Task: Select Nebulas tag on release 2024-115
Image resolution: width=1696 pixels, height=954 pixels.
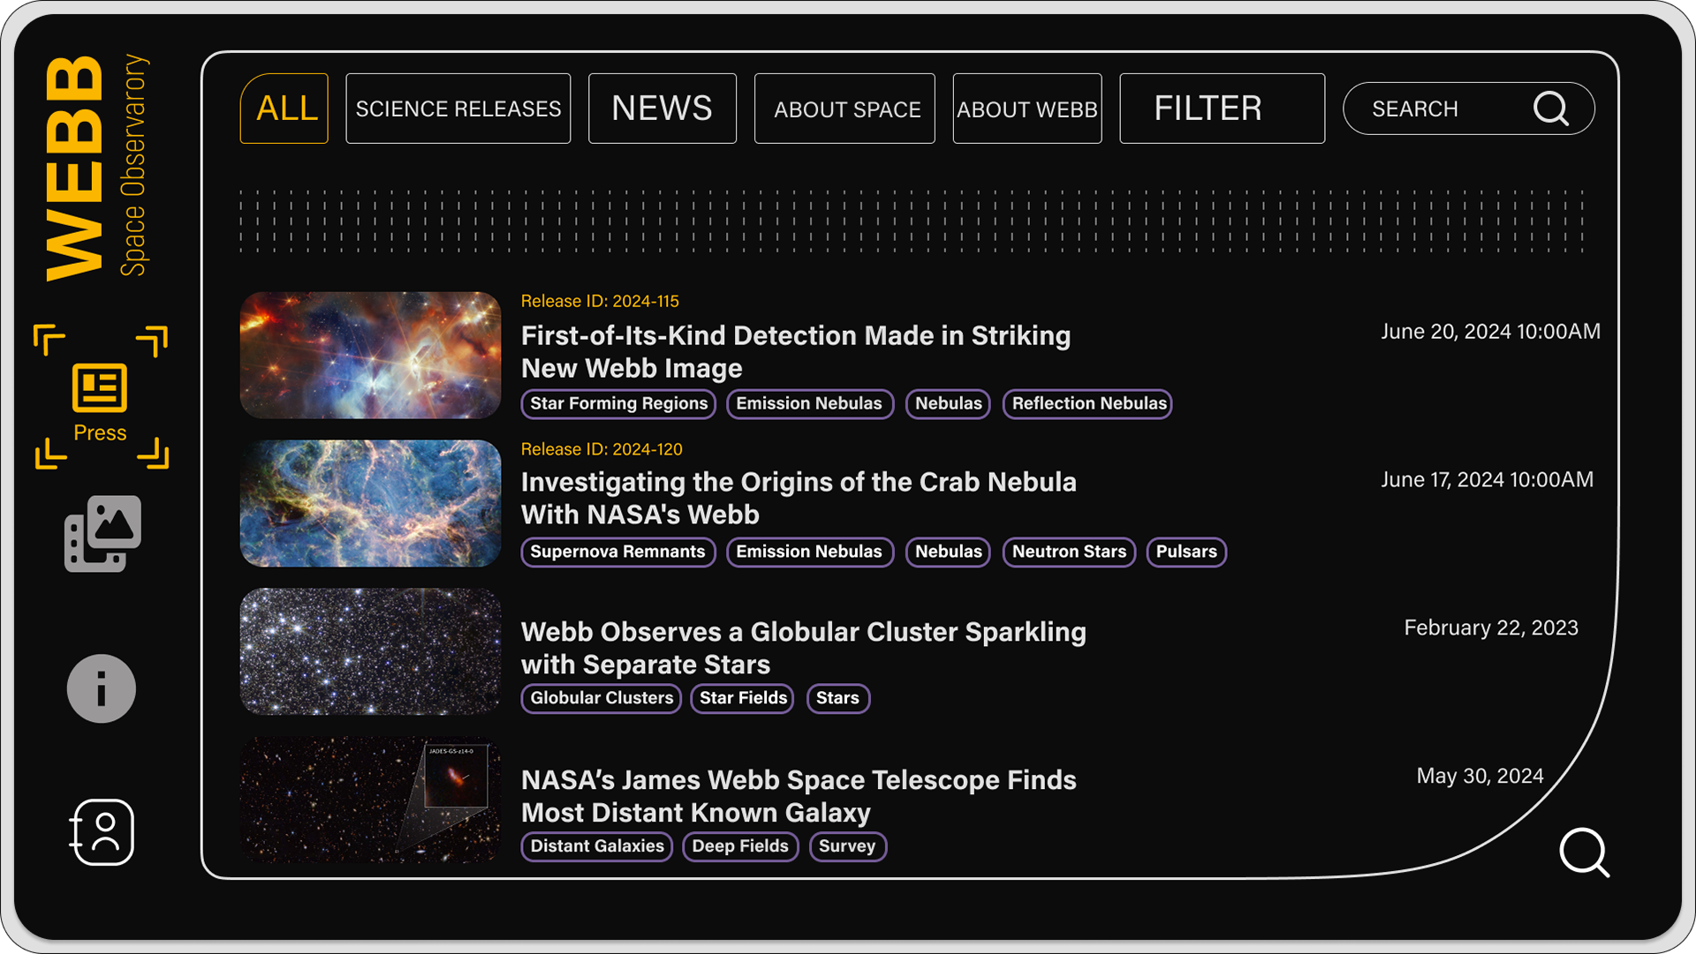Action: coord(948,403)
